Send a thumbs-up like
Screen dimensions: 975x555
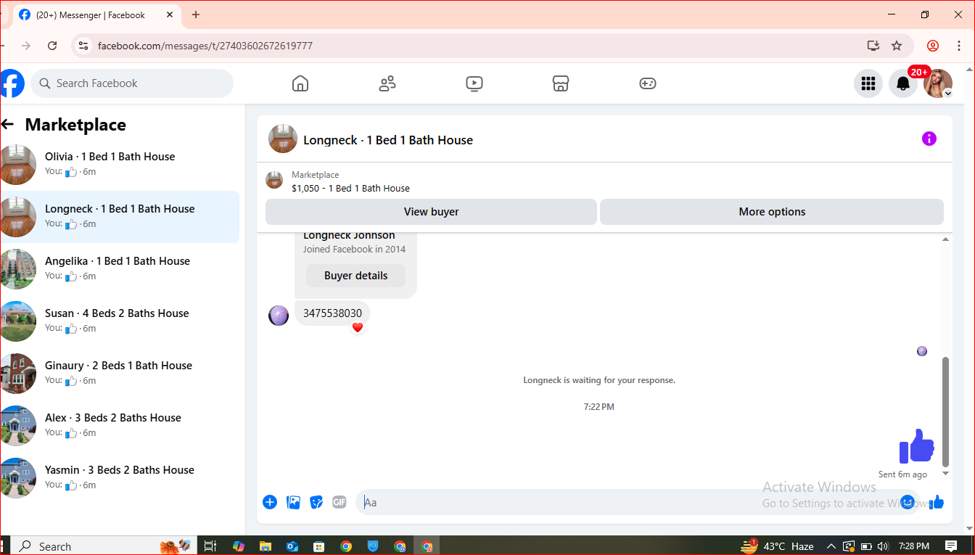937,502
